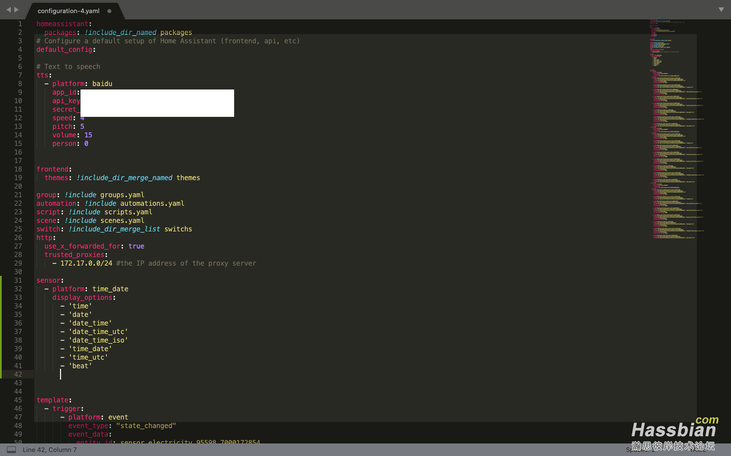The image size is (731, 456).
Task: Click line number 42 in the gutter
Action: tap(18, 374)
